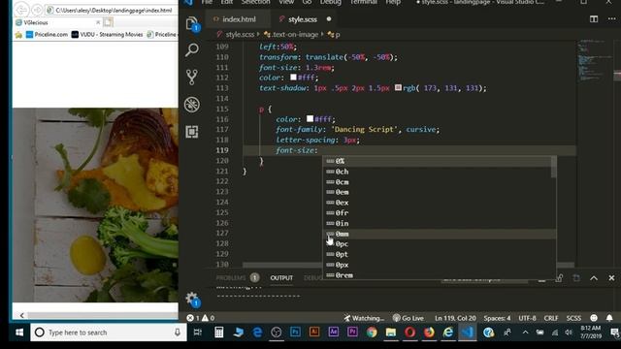Image resolution: width=621 pixels, height=349 pixels.
Task: Change language mode from SCSS
Action: coord(573,318)
